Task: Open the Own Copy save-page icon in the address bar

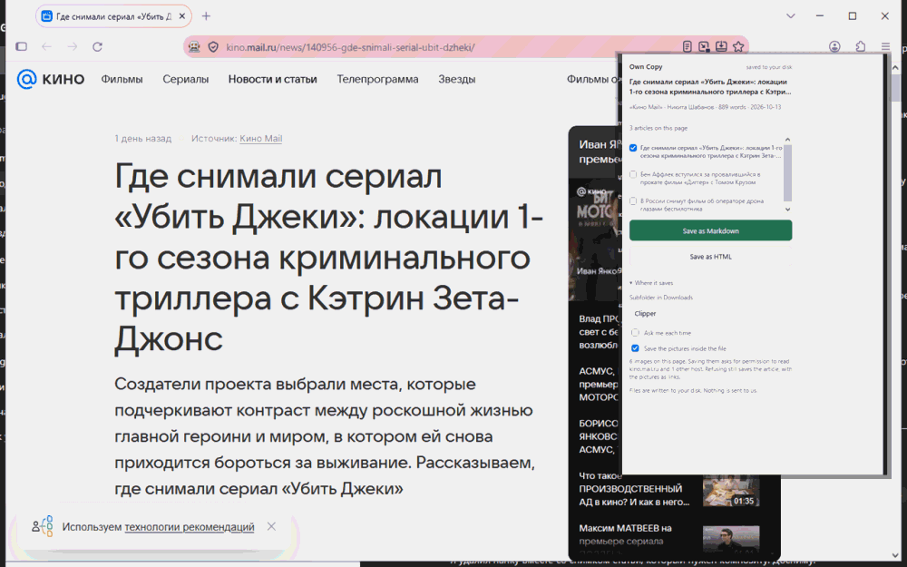Action: pyautogui.click(x=721, y=47)
